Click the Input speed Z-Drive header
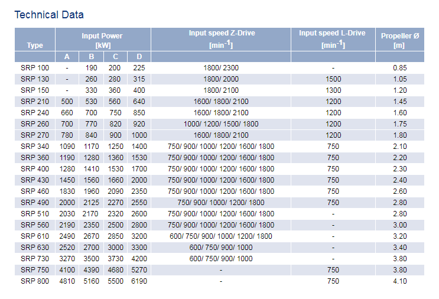The width and height of the screenshot is (439, 299). 221,39
